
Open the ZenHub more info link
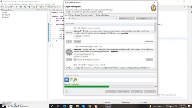[x=124, y=33]
